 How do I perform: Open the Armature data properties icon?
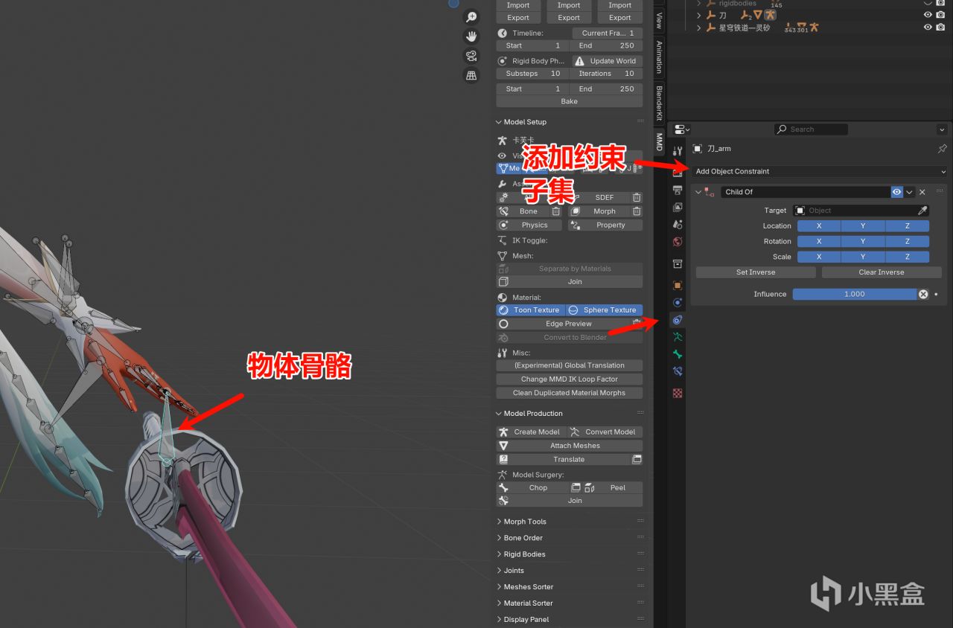point(678,337)
